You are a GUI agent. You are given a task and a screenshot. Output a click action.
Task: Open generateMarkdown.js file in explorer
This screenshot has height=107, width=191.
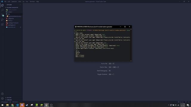14,16
